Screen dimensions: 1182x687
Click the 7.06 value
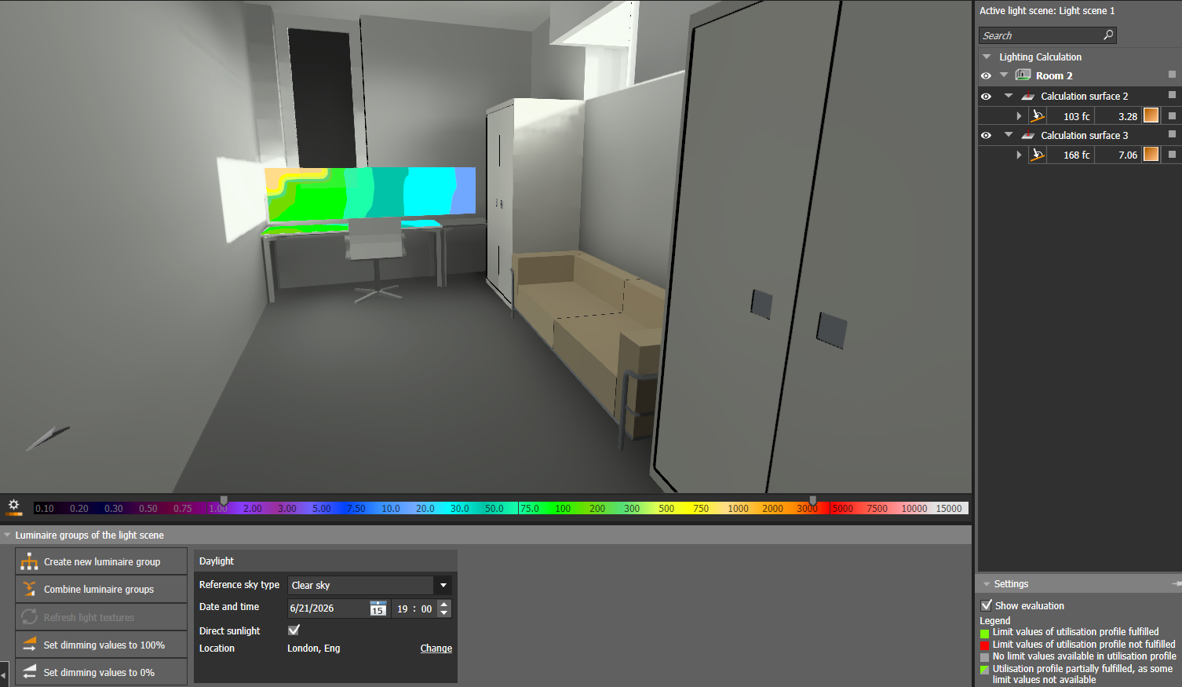click(1128, 155)
